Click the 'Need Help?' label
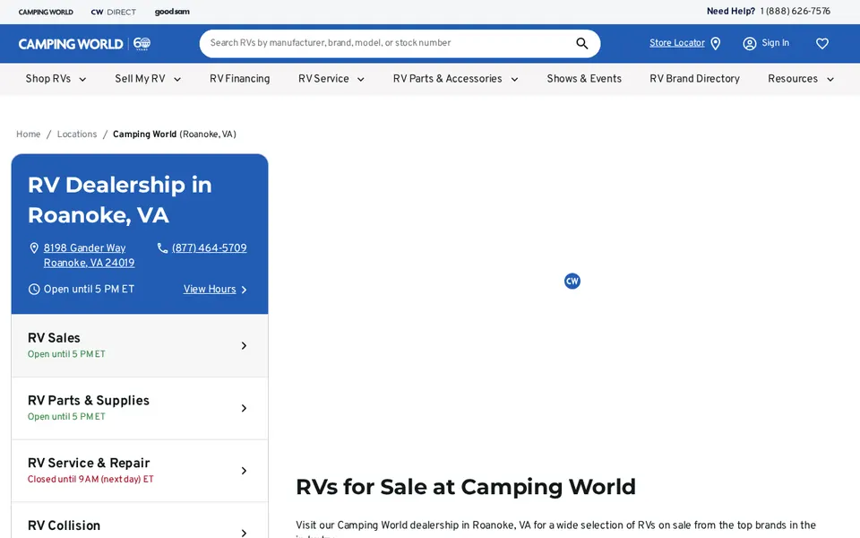Viewport: 860px width, 538px height. tap(731, 12)
